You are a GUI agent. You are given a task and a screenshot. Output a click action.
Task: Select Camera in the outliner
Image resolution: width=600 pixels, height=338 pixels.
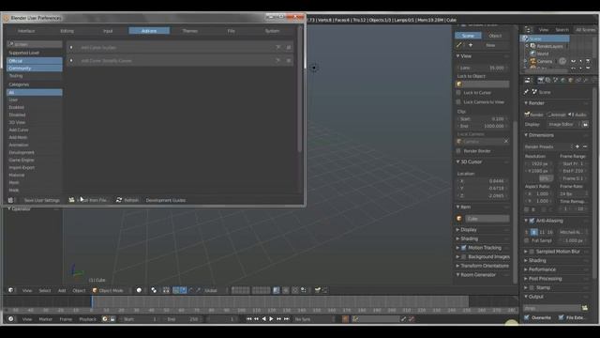(544, 61)
